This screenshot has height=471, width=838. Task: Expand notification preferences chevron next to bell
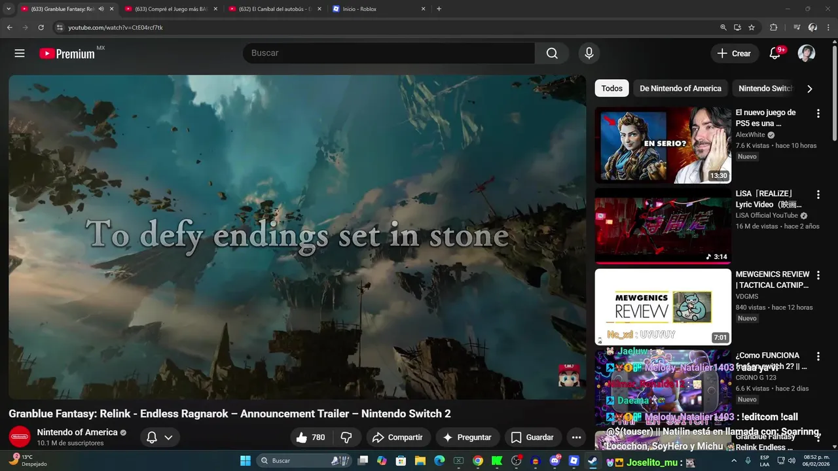click(168, 438)
